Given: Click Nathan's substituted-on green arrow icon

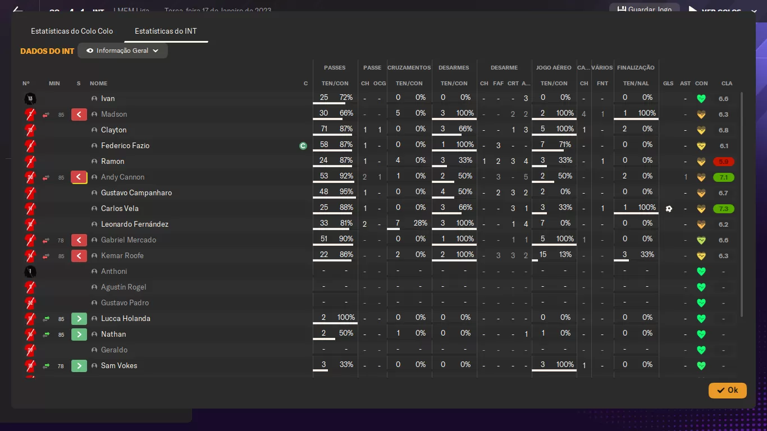Looking at the screenshot, I should [79, 334].
